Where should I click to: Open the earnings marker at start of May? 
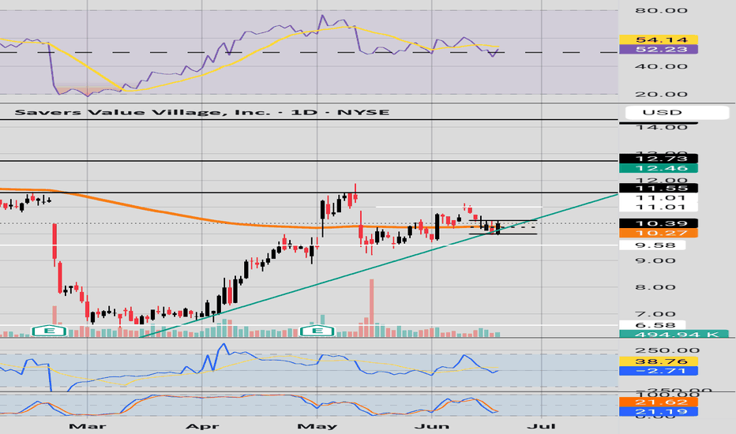(x=317, y=331)
